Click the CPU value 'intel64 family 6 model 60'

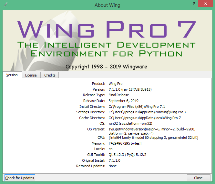click(153, 138)
